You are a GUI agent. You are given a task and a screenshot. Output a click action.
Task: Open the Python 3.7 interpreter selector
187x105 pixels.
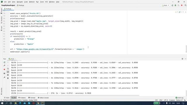(x=179, y=100)
